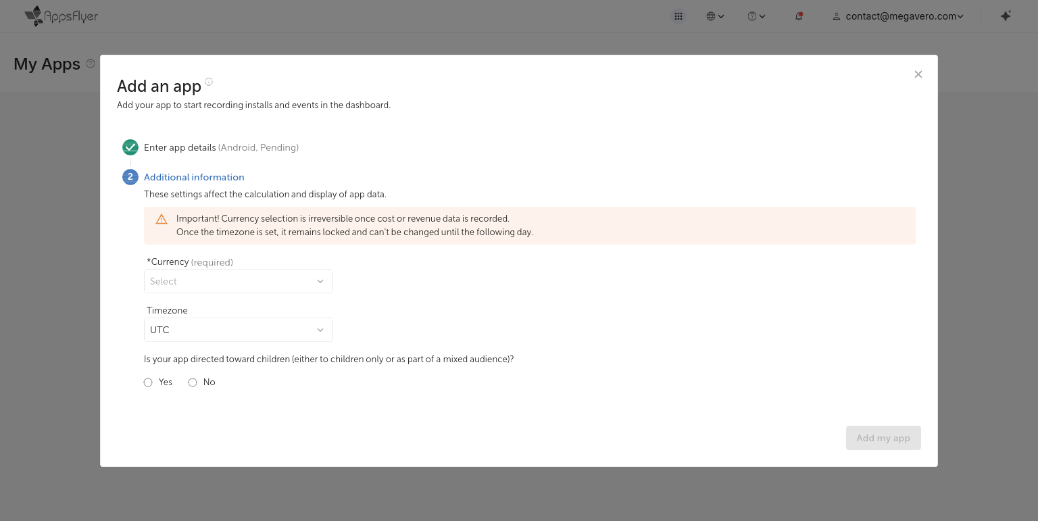Click the orange warning triangle icon

[162, 219]
